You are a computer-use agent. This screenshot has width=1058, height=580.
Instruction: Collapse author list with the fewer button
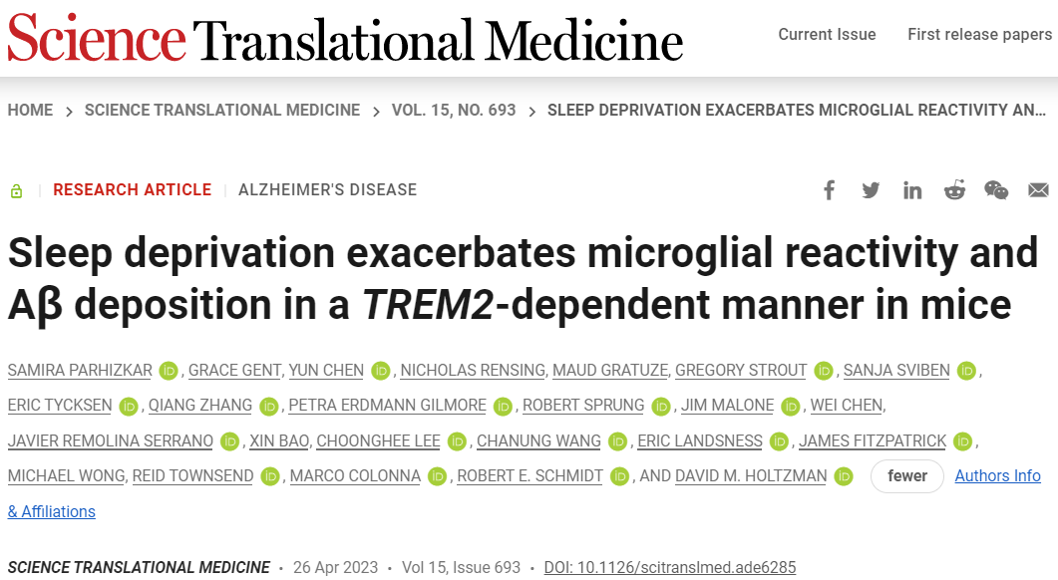[907, 476]
